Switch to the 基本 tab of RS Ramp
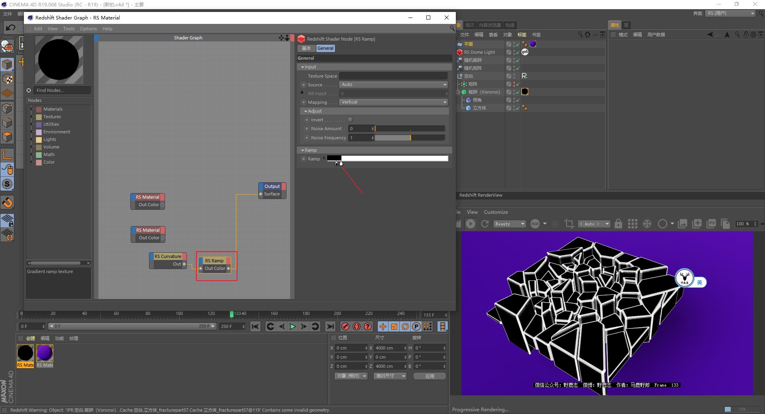The height and width of the screenshot is (414, 765). 306,48
